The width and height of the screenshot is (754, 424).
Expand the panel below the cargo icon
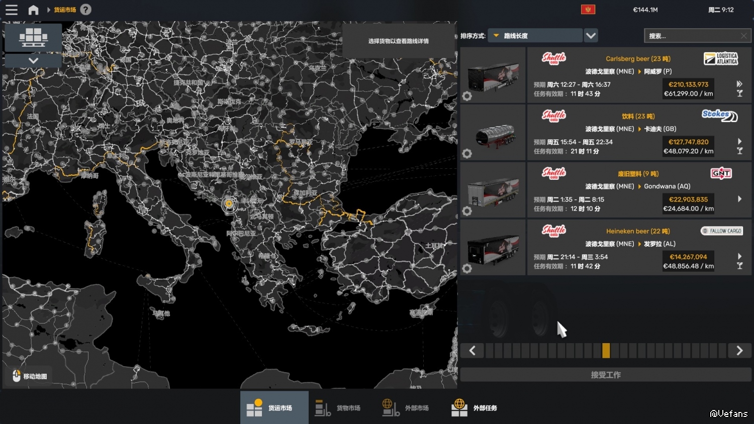tap(33, 60)
